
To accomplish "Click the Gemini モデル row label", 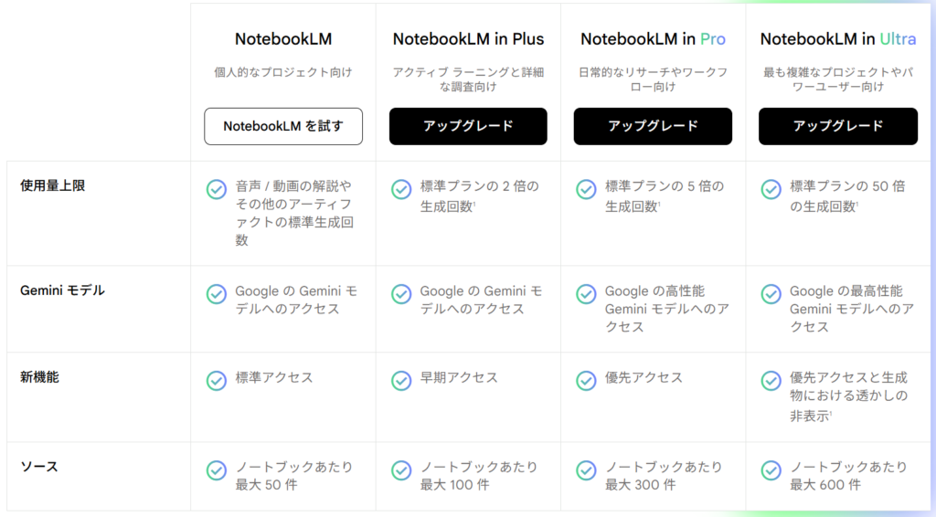I will pos(62,290).
